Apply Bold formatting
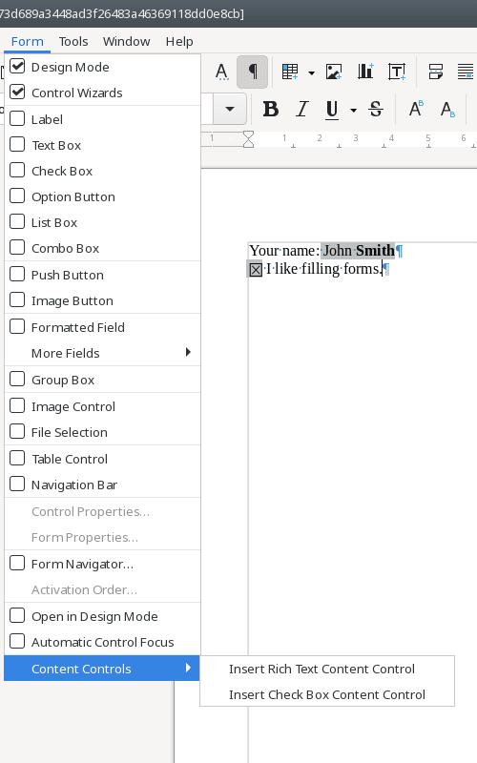 click(x=271, y=109)
